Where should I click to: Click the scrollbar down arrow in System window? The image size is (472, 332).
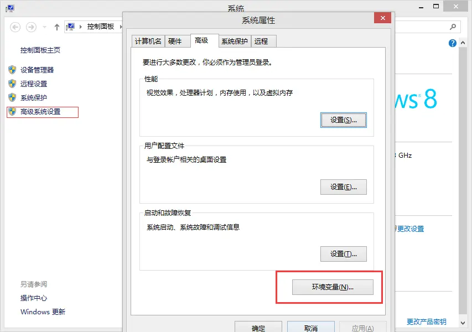click(463, 323)
